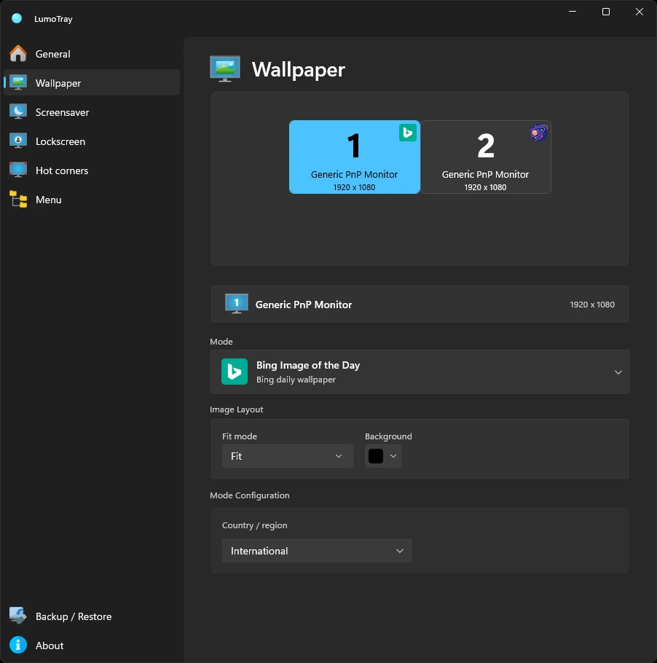Image resolution: width=657 pixels, height=663 pixels.
Task: Click the About info icon
Action: click(18, 646)
